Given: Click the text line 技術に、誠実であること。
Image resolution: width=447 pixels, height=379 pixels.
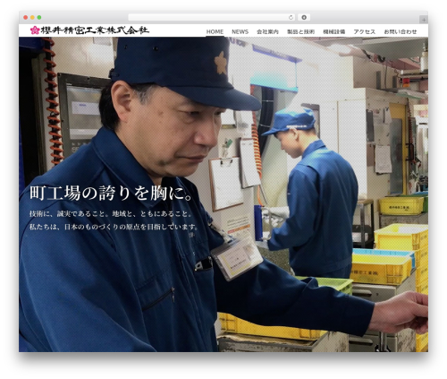Looking at the screenshot, I should point(71,214).
